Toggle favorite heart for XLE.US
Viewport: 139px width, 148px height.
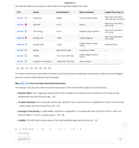click(x=26, y=50)
